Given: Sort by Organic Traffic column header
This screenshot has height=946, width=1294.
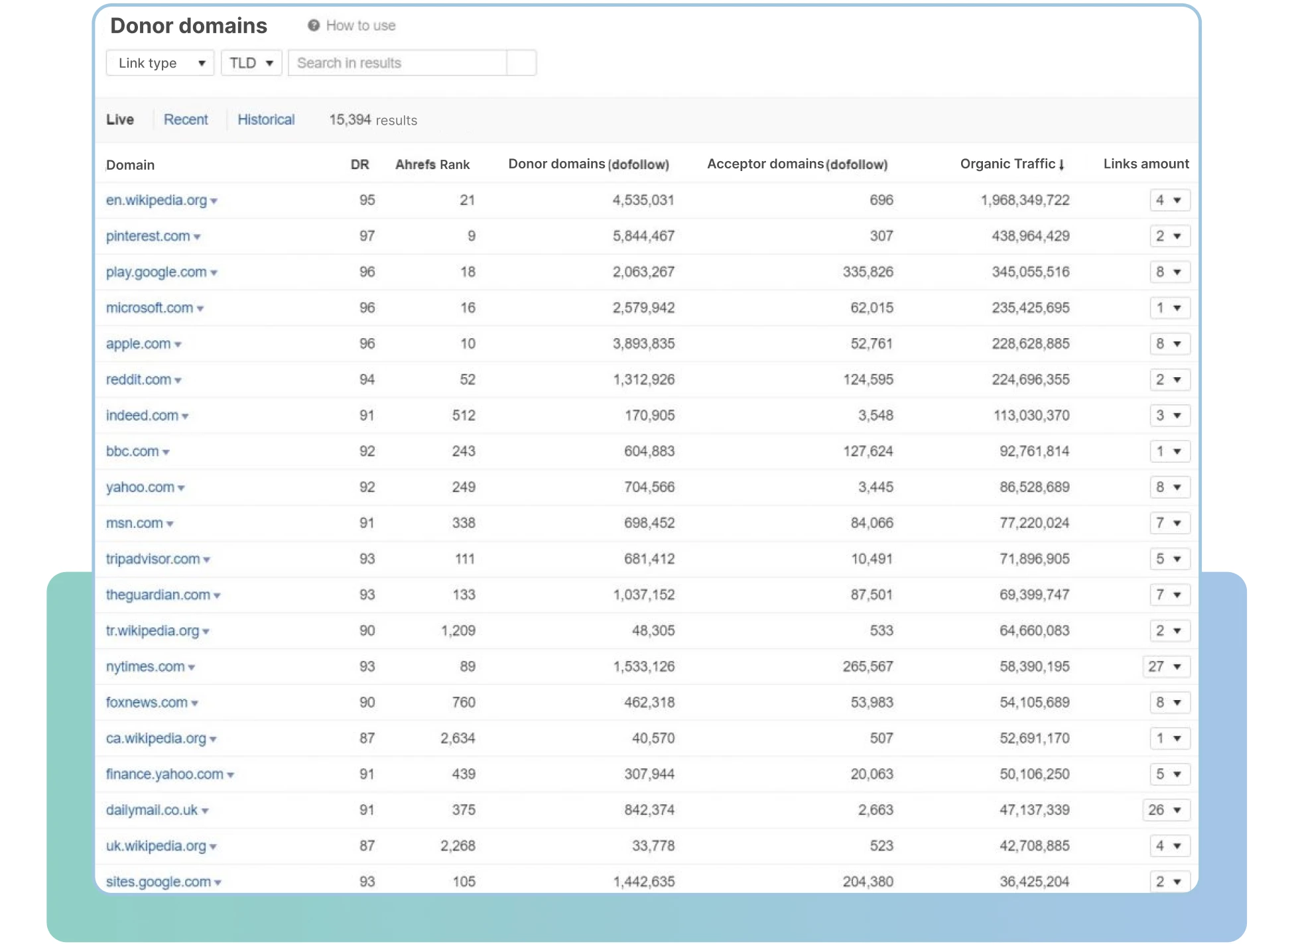Looking at the screenshot, I should (1007, 164).
